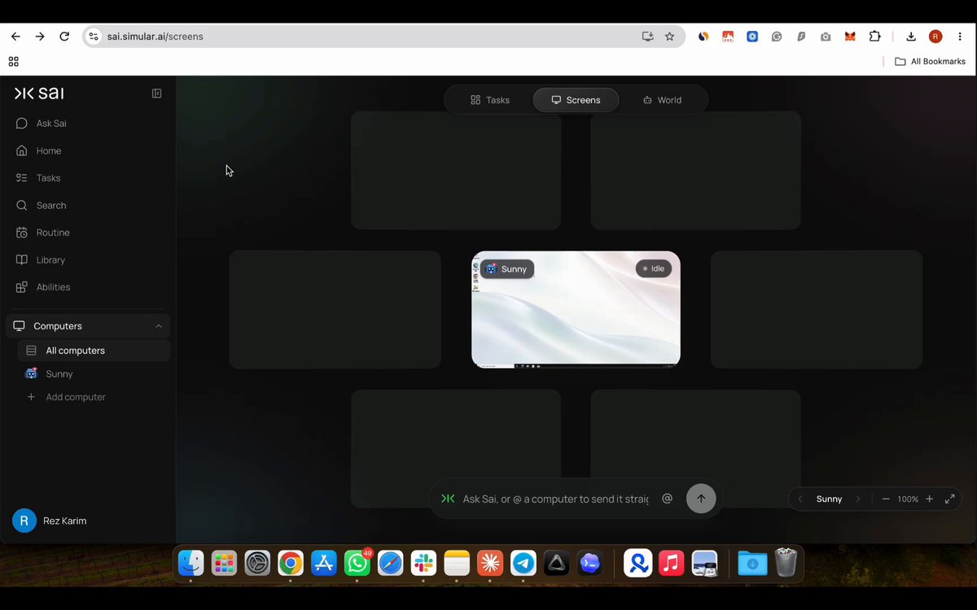Collapse the Sai sidebar panel

(x=157, y=94)
